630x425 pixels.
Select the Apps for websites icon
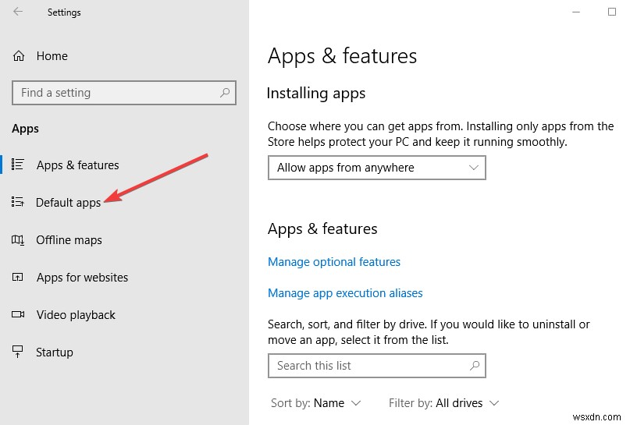(x=18, y=277)
